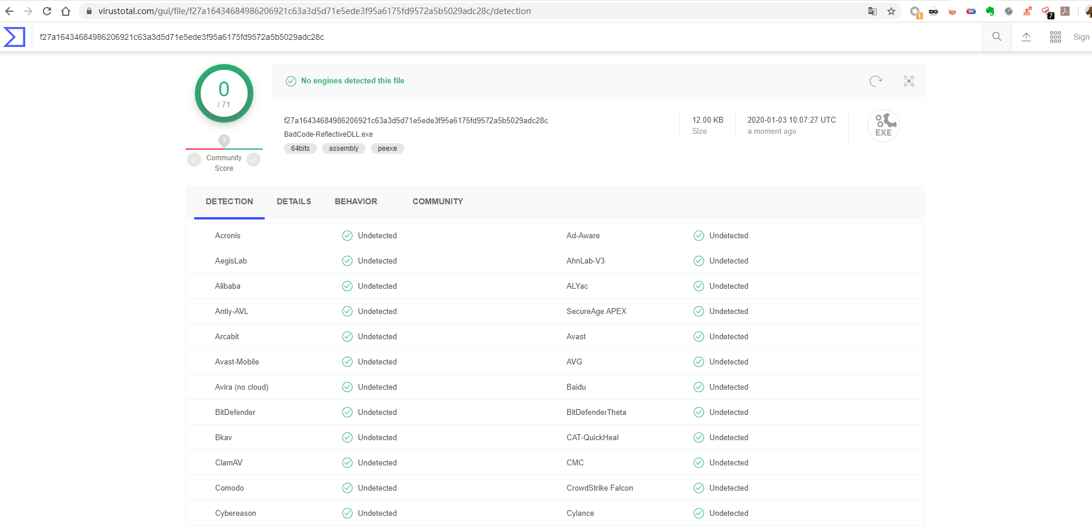Click the '12.00 KB' size value
1092x527 pixels.
click(708, 120)
